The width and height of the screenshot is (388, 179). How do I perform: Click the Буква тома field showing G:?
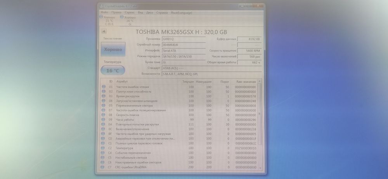coord(184,62)
